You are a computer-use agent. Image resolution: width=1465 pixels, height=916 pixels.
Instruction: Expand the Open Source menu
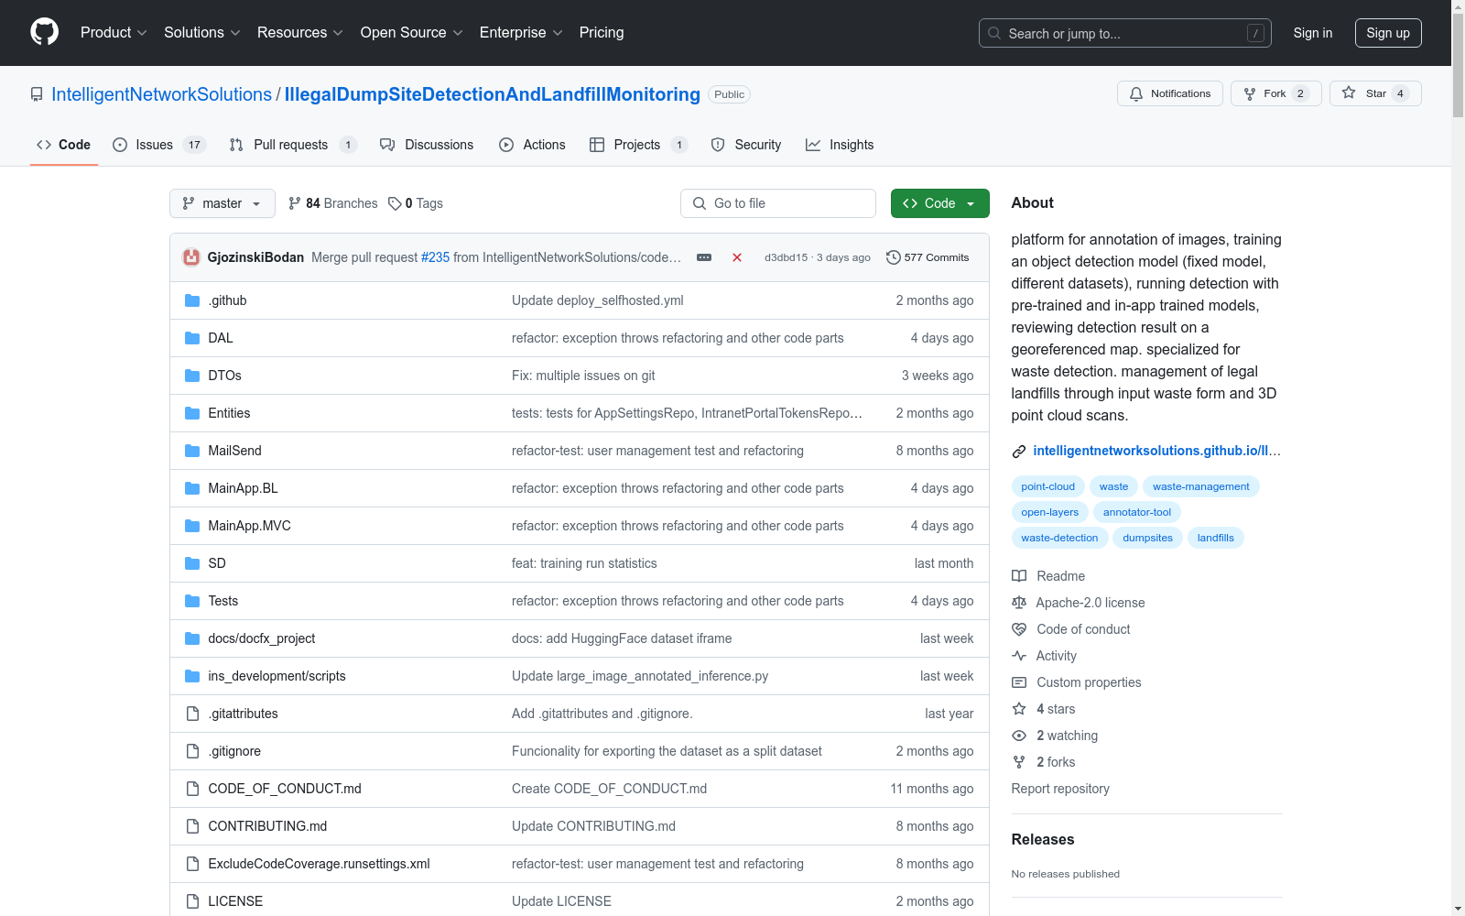412,33
